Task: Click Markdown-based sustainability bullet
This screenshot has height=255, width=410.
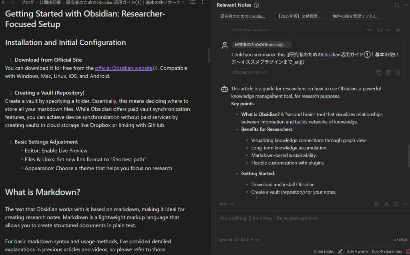Action: 284,155
